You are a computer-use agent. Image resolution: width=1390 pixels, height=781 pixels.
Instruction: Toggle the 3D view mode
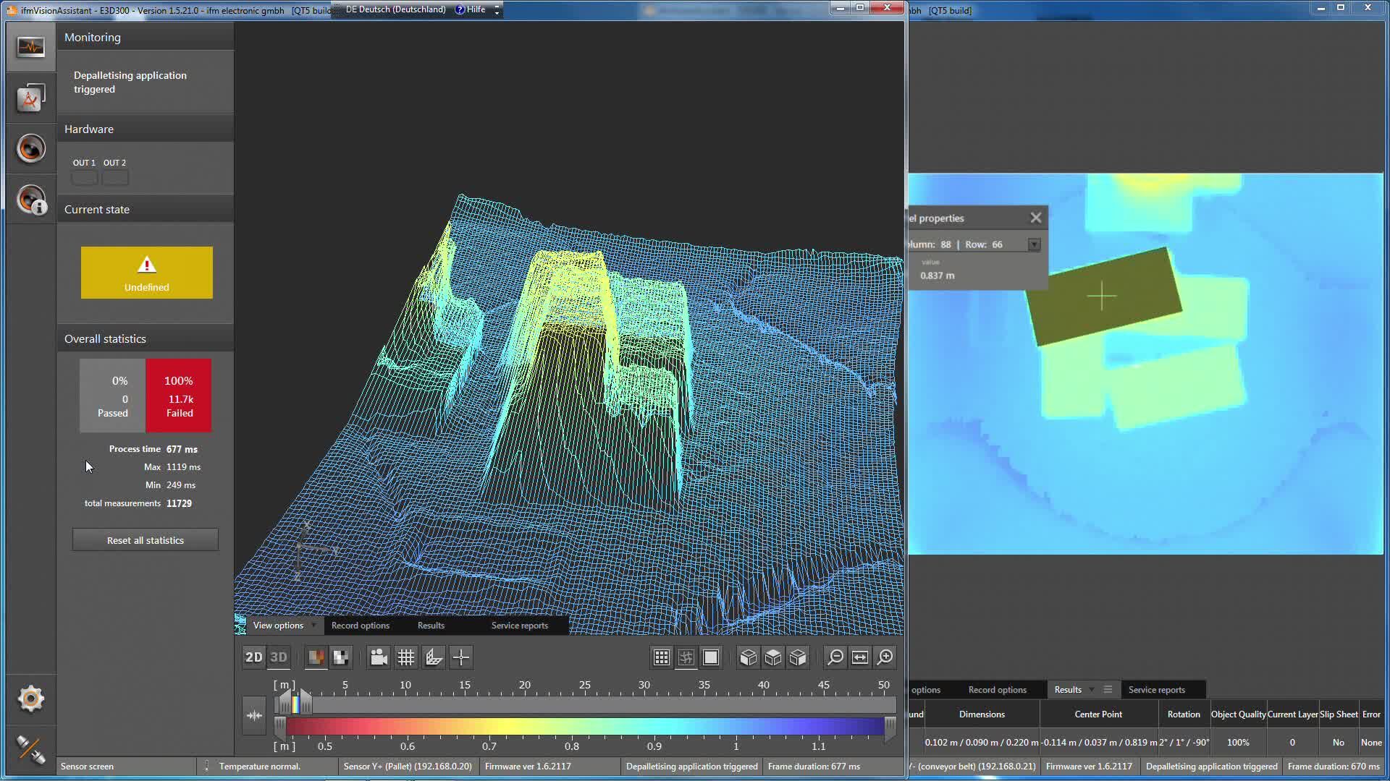pos(279,657)
